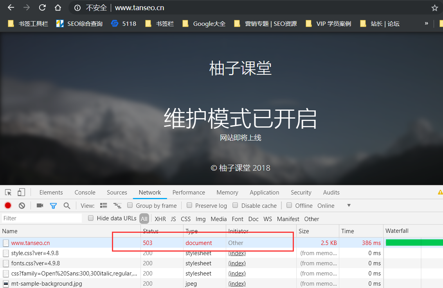Image resolution: width=443 pixels, height=288 pixels.
Task: Filter requests by JS
Action: [x=173, y=219]
